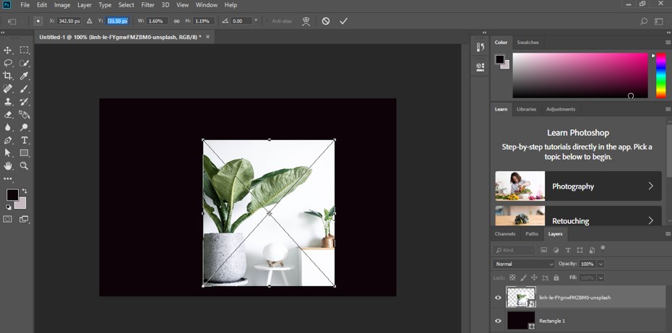Open the Normal blend mode dropdown
This screenshot has height=333, width=672.
pyautogui.click(x=524, y=264)
